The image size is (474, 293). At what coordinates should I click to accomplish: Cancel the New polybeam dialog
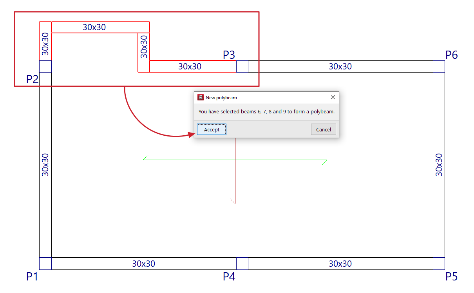[324, 129]
